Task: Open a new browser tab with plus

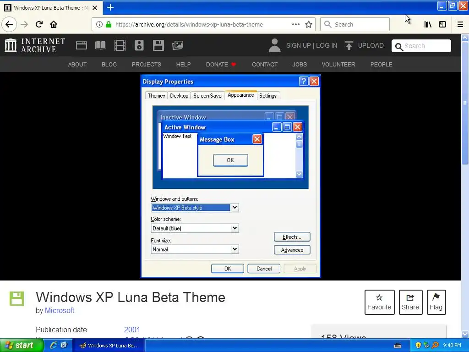Action: tap(110, 7)
